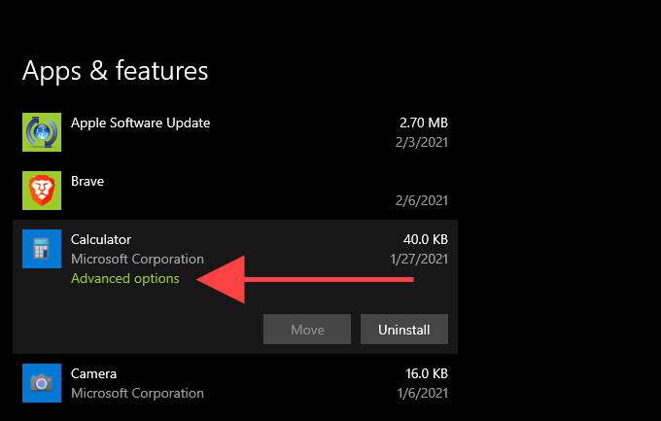Select the Camera app name
661x421 pixels.
pos(94,373)
